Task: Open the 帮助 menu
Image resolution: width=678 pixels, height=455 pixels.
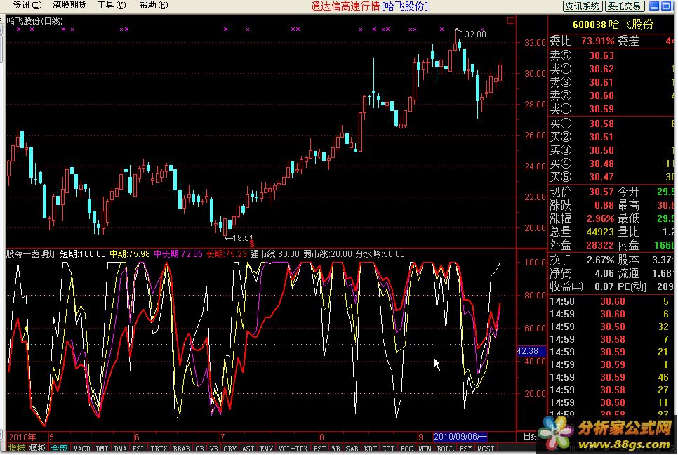Action: [154, 5]
